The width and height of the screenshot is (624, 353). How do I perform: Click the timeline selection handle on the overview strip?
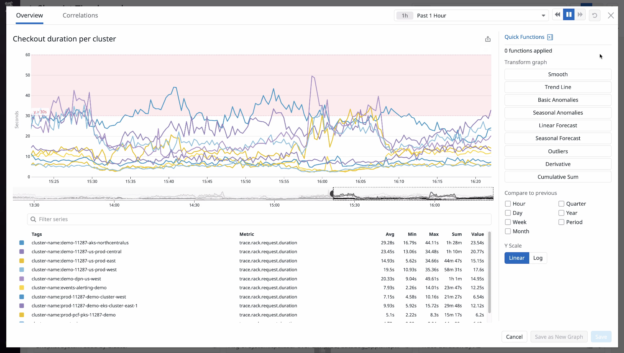coord(332,194)
